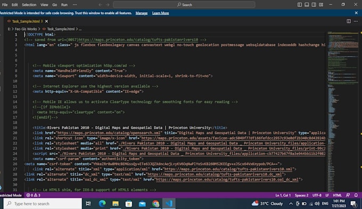362x209 pixels.
Task: Click Restricted Mode in the status bar
Action: click(x=11, y=195)
